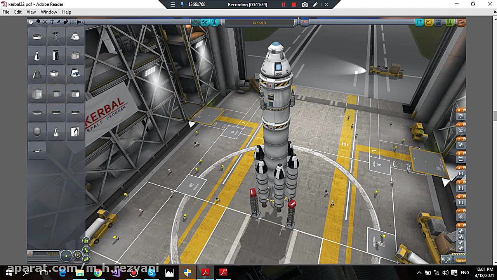Click the green Launch button
Screen dimensions: 497x280
450,22
